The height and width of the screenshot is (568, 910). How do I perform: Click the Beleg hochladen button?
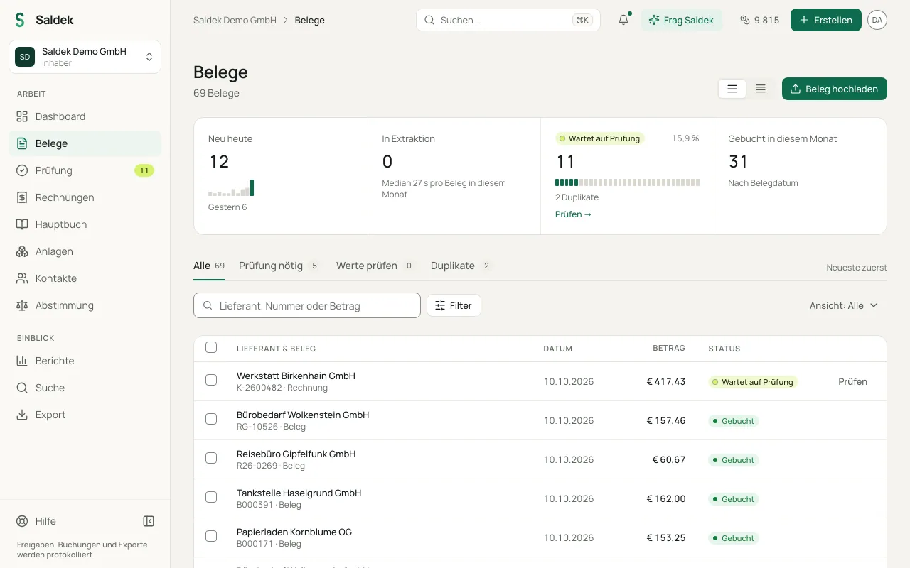(x=835, y=89)
